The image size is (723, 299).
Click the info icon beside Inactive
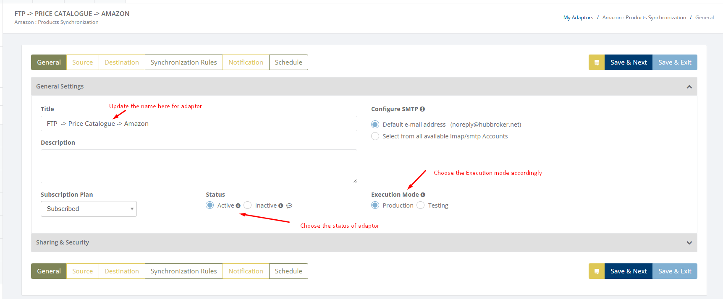click(281, 205)
